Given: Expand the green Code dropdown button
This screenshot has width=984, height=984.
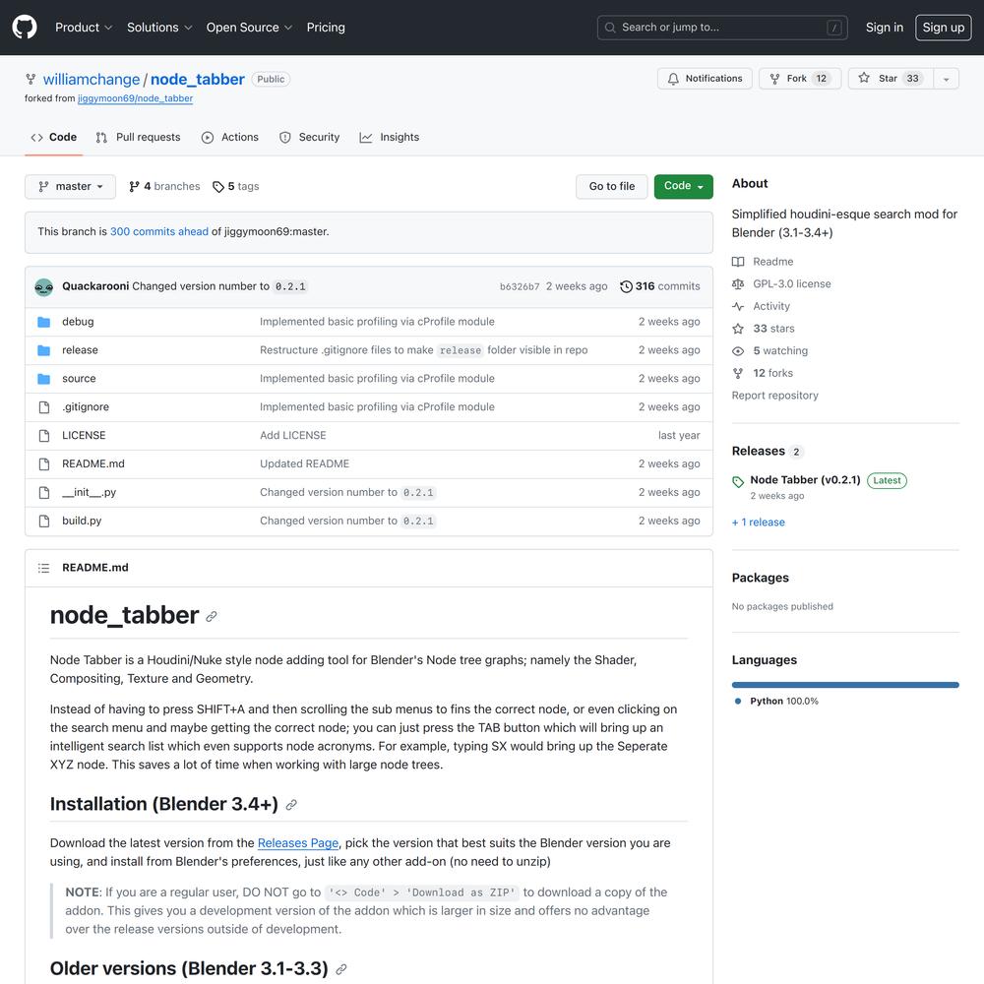Looking at the screenshot, I should coord(684,186).
